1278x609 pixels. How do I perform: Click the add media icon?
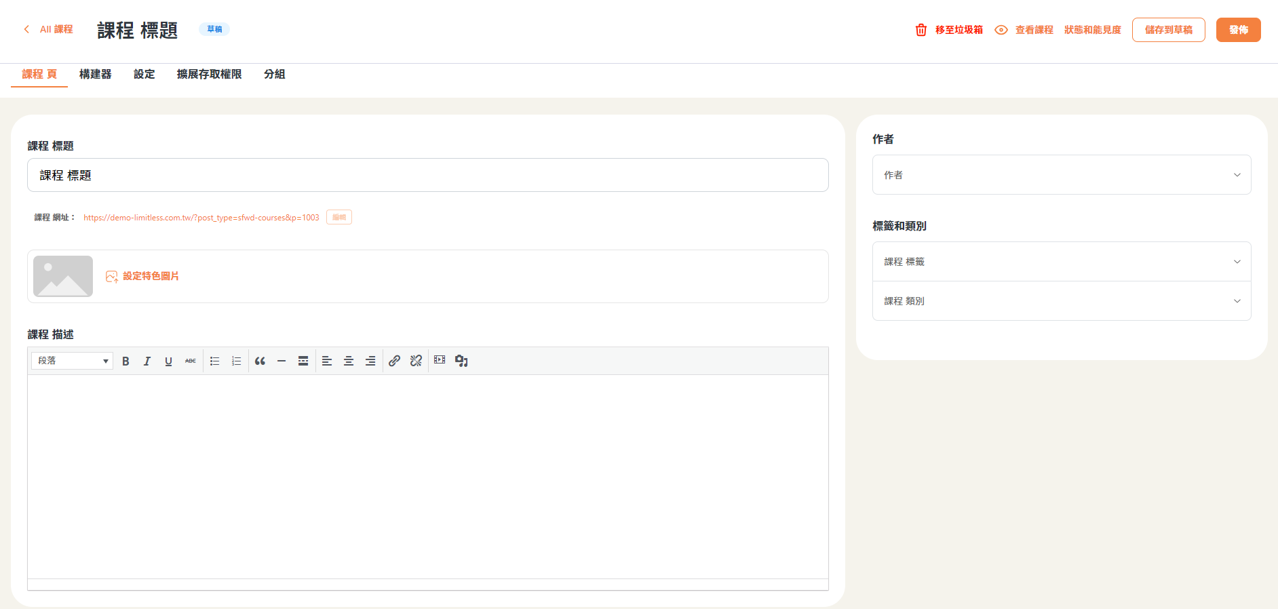point(461,361)
